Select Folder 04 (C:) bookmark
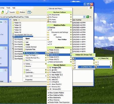Image resolution: width=114 pixels, height=104 pixels. click(60, 57)
